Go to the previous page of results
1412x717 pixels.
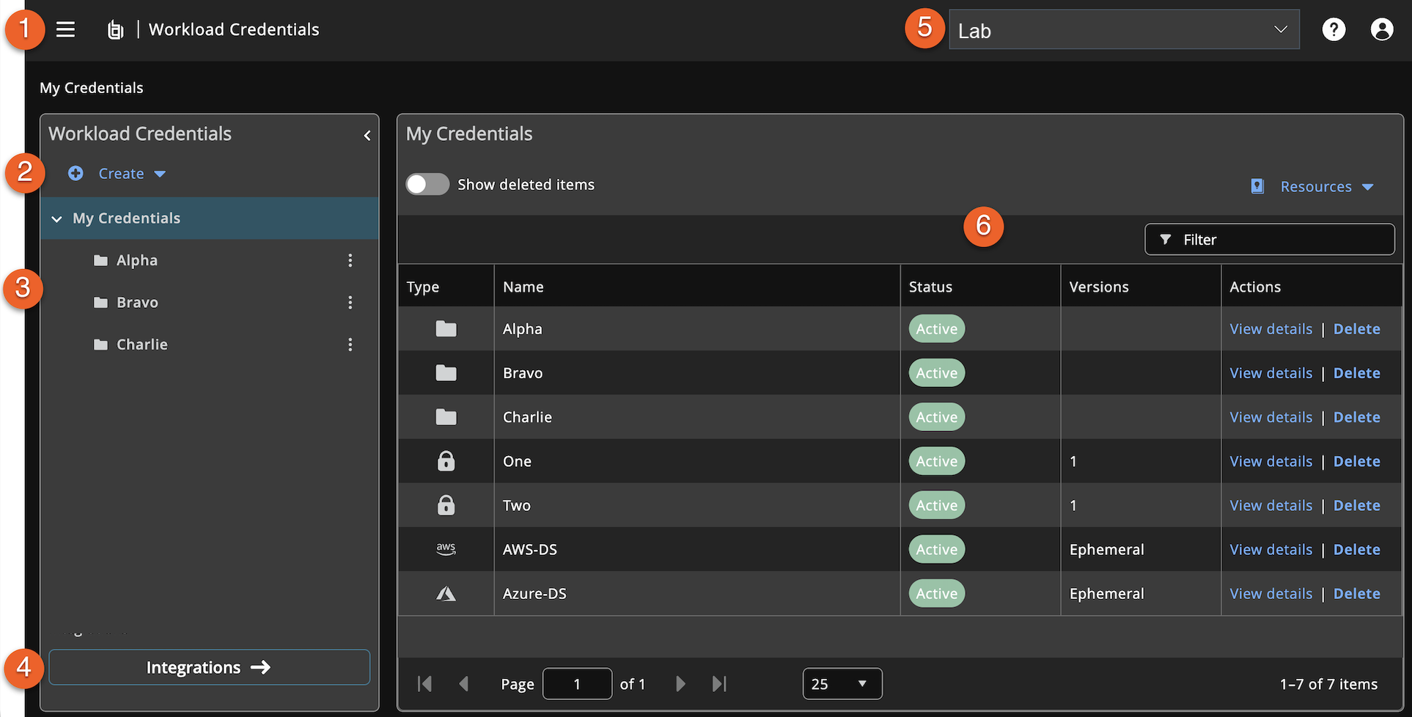463,684
